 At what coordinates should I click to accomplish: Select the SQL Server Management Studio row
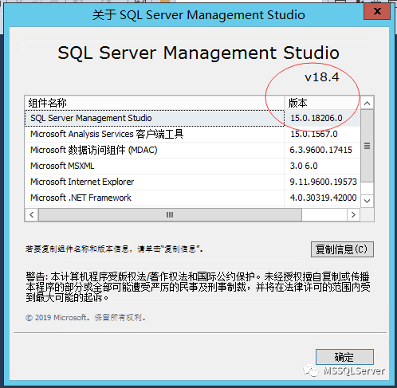(193, 118)
